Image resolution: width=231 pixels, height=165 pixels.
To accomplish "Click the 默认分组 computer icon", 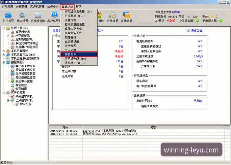I will point(17,104).
